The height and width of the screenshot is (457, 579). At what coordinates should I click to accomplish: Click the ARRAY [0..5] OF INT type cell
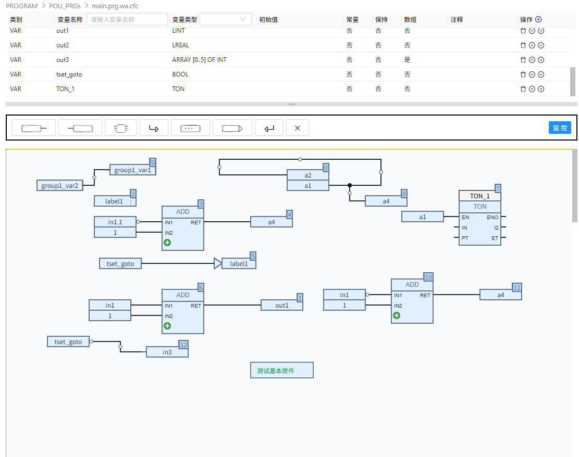click(200, 60)
